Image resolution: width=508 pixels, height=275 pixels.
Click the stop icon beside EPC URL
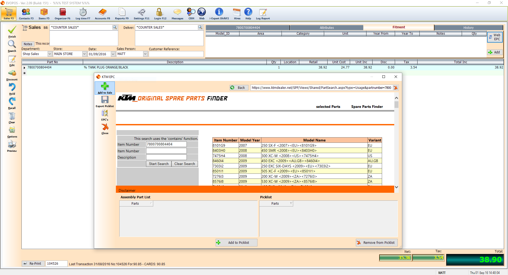click(395, 88)
